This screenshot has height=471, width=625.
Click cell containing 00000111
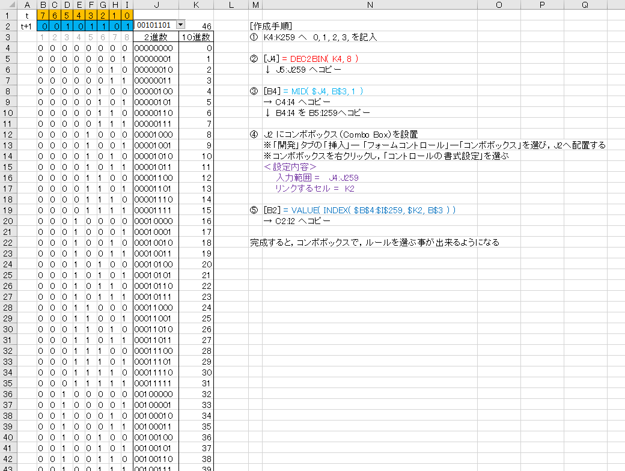156,124
